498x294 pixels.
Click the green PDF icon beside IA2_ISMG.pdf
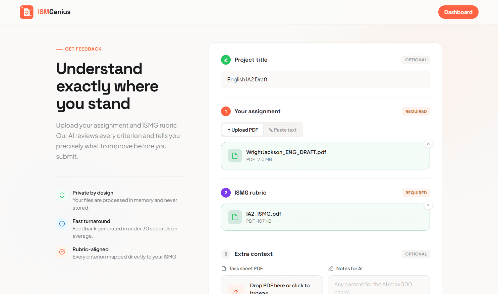(x=235, y=217)
